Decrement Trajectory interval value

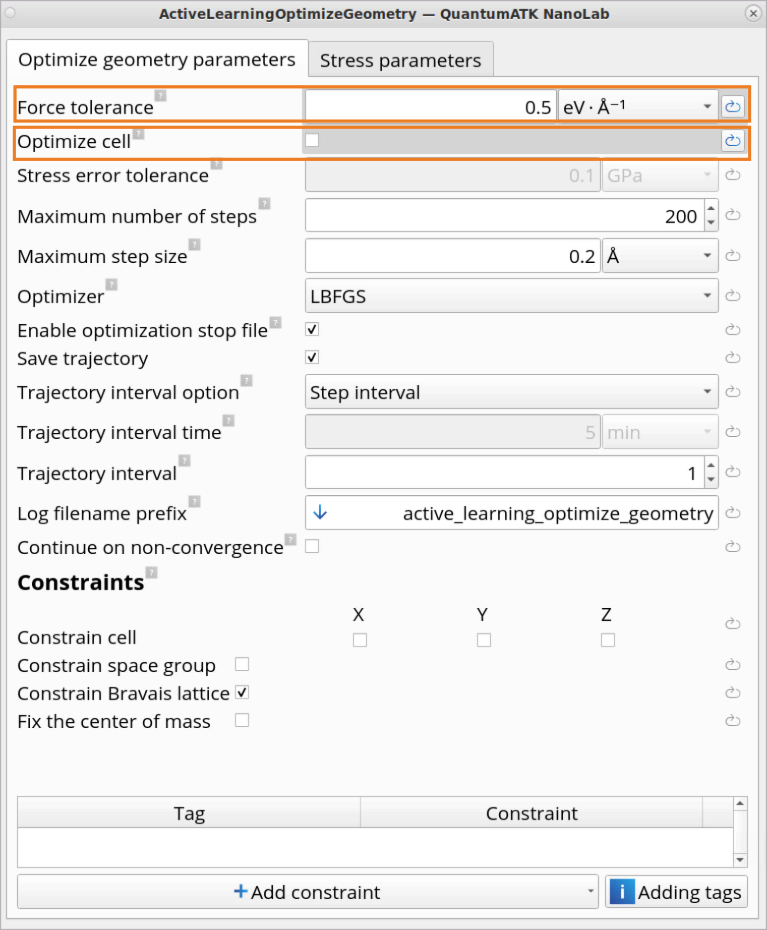(711, 480)
